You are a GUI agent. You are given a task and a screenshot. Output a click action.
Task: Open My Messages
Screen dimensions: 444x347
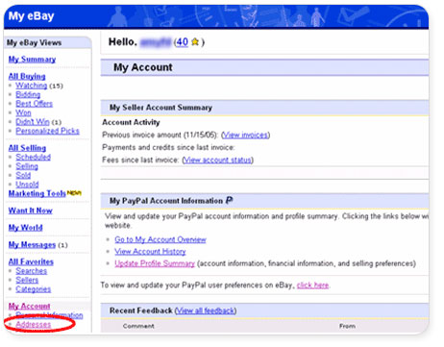click(x=32, y=245)
